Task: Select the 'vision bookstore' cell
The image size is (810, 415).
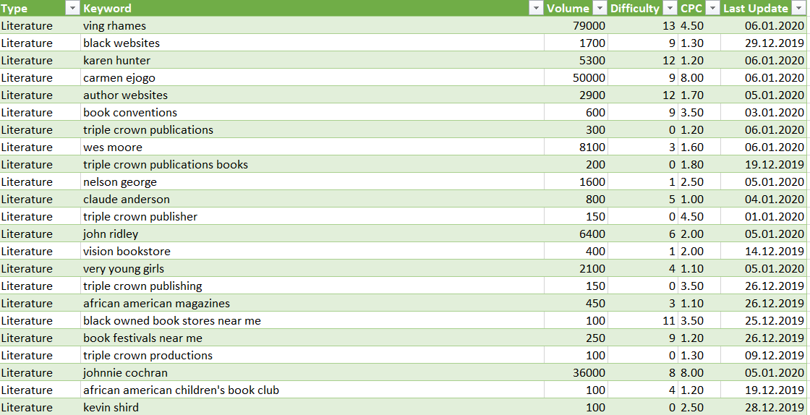Action: click(x=312, y=252)
